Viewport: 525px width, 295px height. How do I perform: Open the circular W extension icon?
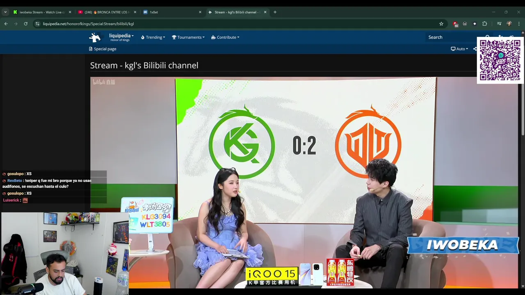[465, 24]
